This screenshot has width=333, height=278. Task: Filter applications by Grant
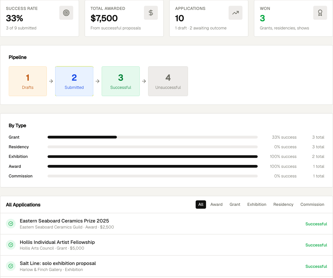point(235,205)
